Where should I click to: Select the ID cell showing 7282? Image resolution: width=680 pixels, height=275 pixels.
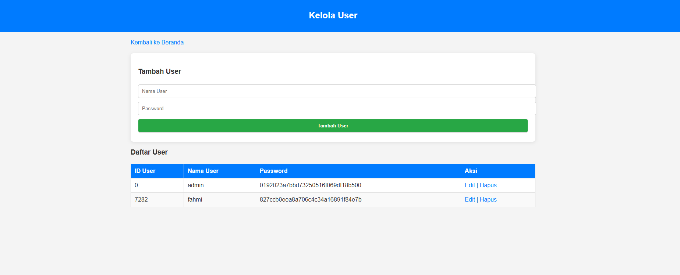coord(157,200)
